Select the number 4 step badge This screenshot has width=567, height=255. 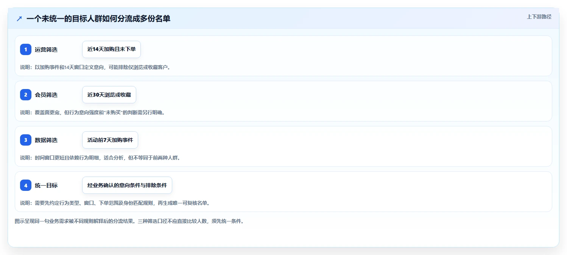pyautogui.click(x=26, y=185)
